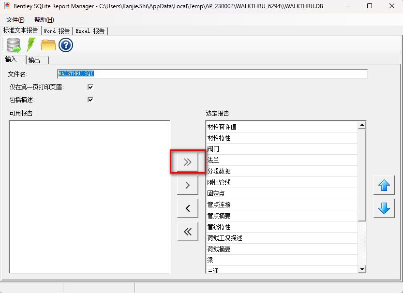Click the 文件名 input field
This screenshot has width=403, height=293.
212,74
